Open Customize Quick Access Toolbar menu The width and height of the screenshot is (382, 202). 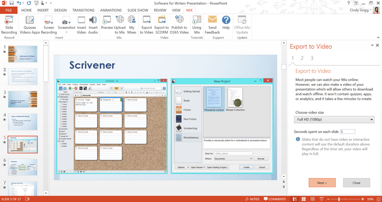(x=51, y=3)
